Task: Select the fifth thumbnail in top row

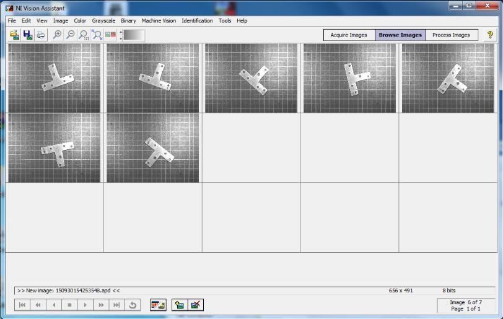Action: click(448, 78)
